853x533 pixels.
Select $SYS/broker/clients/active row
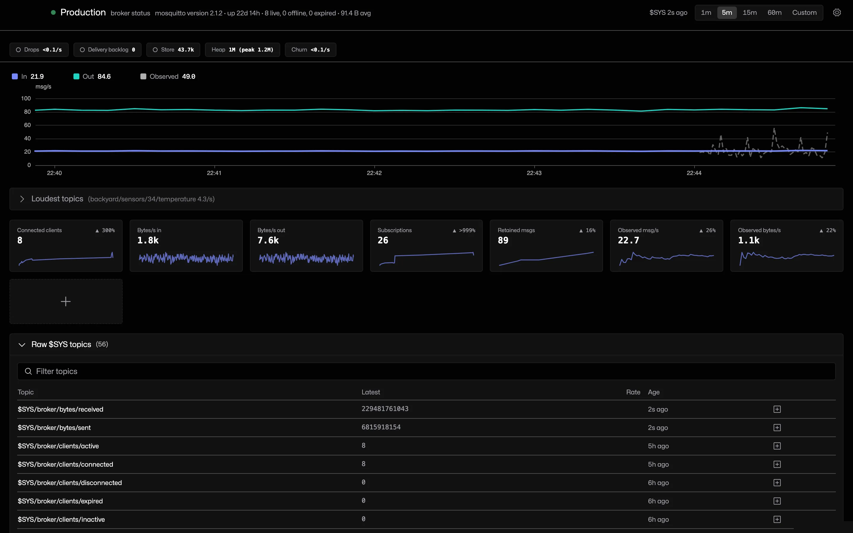[426, 446]
